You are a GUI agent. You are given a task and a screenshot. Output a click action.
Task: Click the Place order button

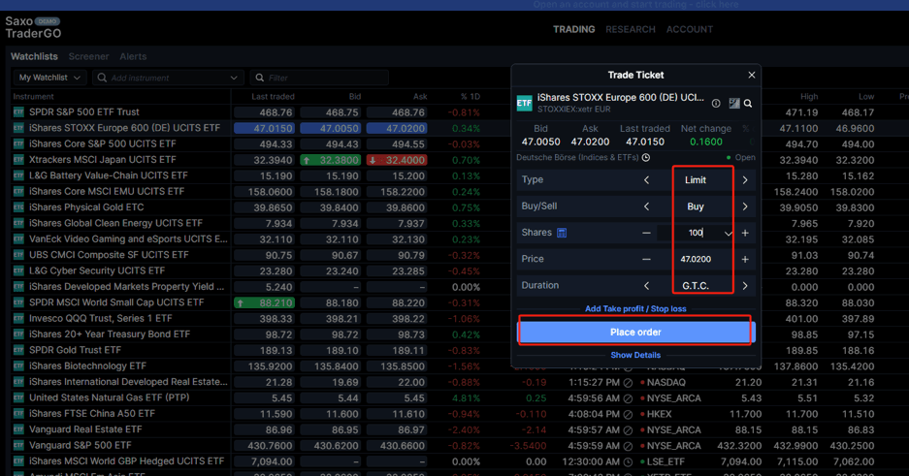coord(635,333)
